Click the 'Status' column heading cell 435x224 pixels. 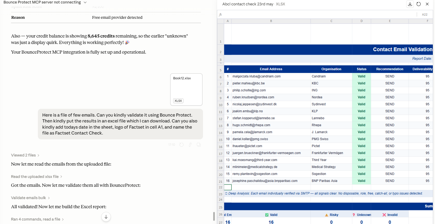pos(361,69)
